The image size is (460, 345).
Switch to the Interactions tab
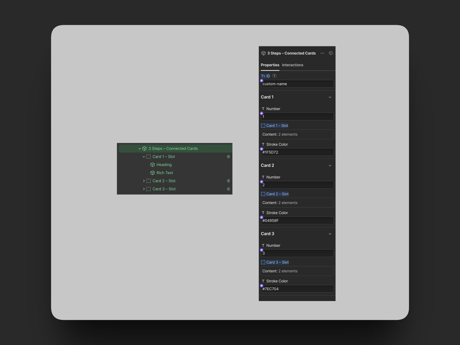[x=292, y=65]
